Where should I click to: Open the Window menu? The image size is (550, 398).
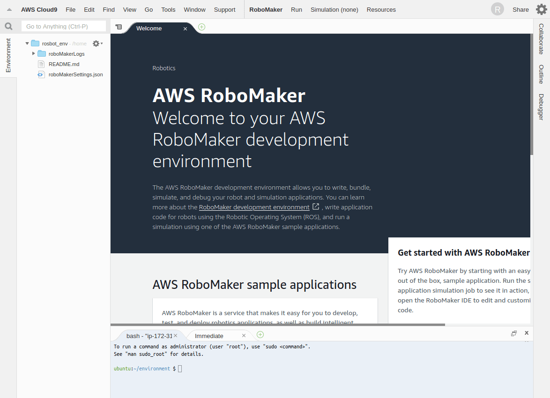[x=195, y=10]
